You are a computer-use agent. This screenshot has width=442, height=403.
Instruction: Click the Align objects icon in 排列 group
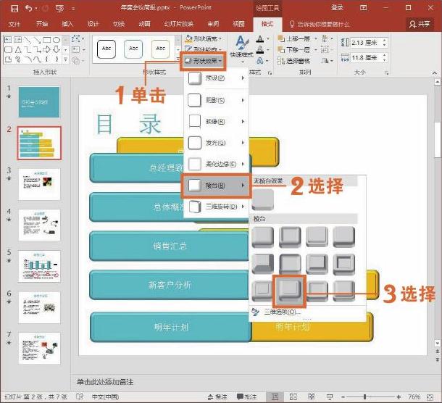pos(327,38)
